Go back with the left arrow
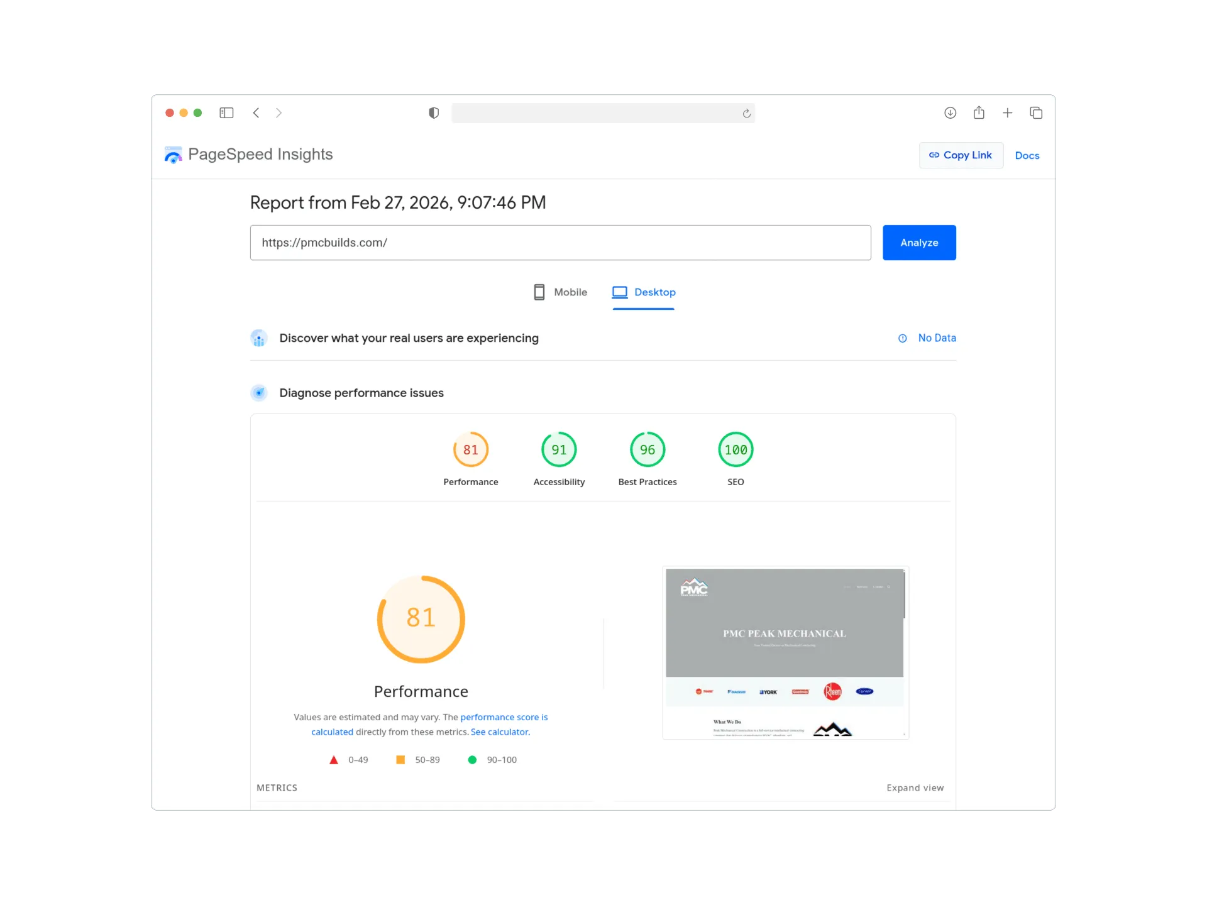Screen dimensions: 1207x905 pyautogui.click(x=256, y=112)
